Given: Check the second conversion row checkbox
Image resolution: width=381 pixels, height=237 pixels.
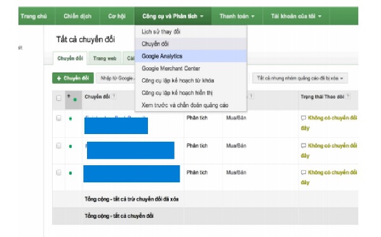Looking at the screenshot, I should 58,146.
